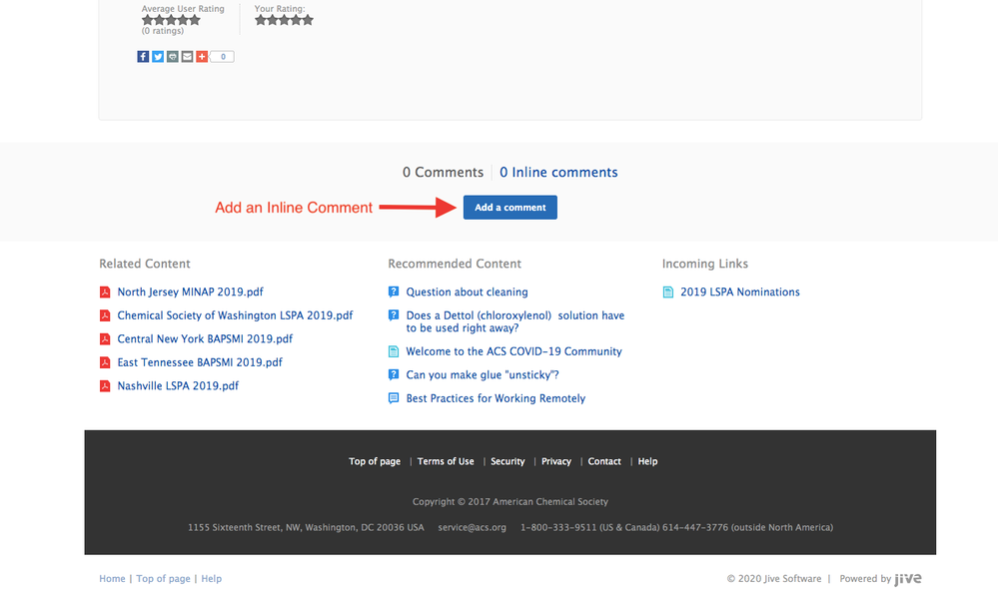Open the Nashville LSPA 2019.pdf link
Viewport: 998px width, 593px height.
[178, 385]
